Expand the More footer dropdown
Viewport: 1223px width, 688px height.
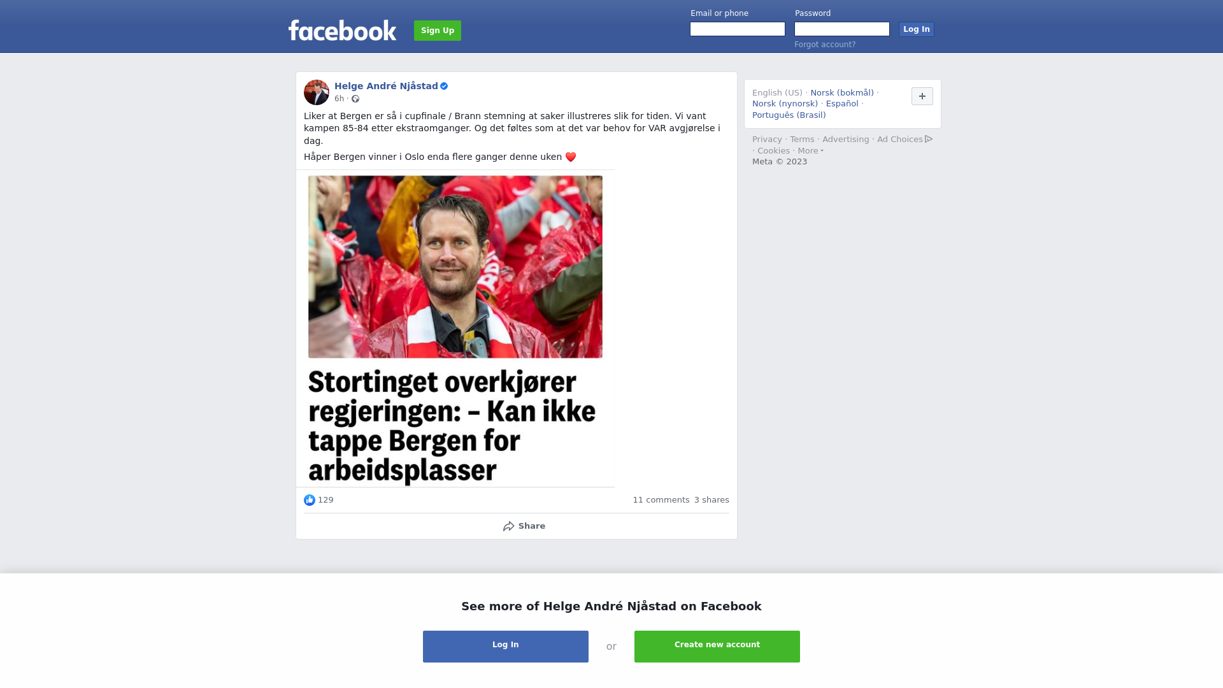pos(810,151)
